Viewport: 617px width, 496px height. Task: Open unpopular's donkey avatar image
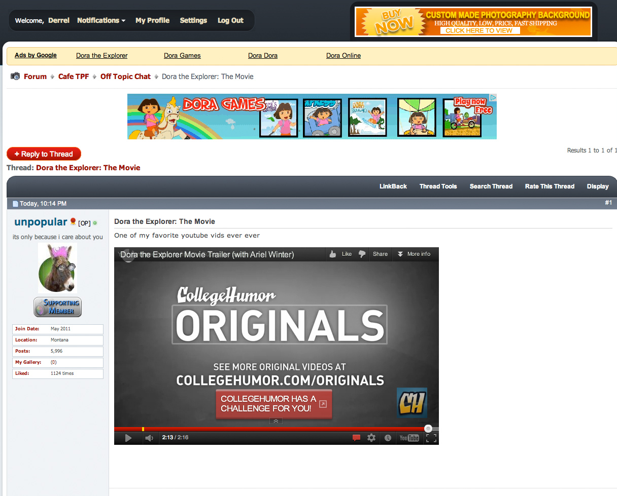click(57, 268)
